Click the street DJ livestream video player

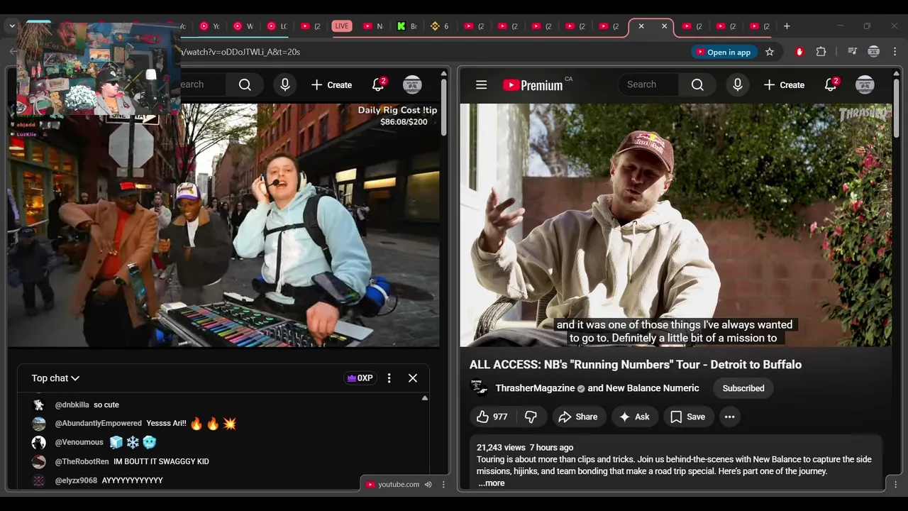pyautogui.click(x=223, y=225)
